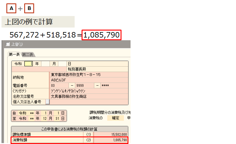Click the start period month field 1
This screenshot has width=236, height=144.
pyautogui.click(x=44, y=113)
